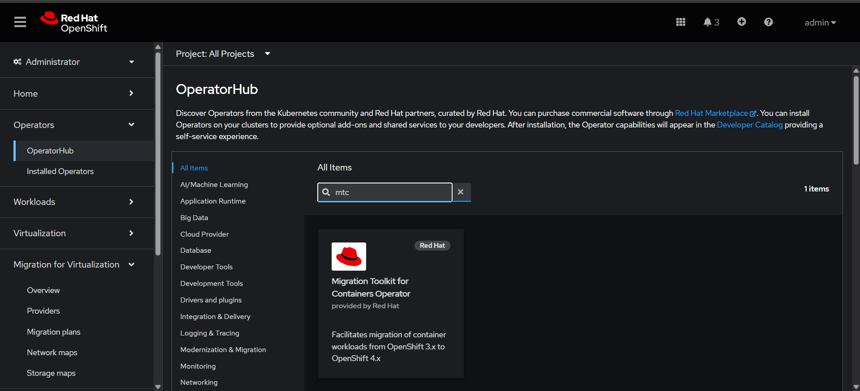The image size is (860, 391).
Task: Go to Installed Operators page
Action: [60, 171]
